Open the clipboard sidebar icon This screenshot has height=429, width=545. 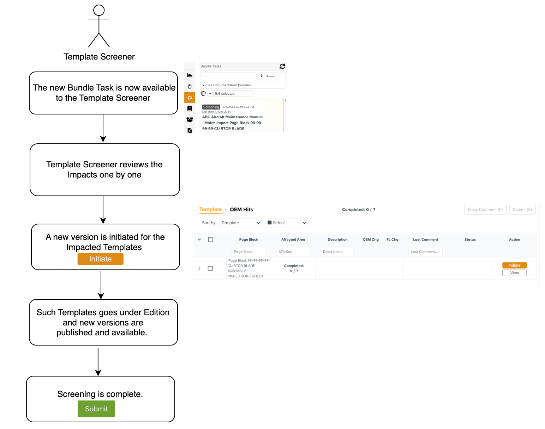point(190,86)
